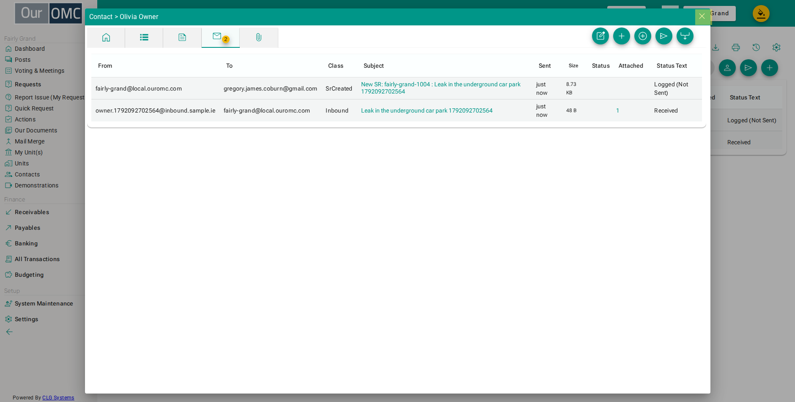The height and width of the screenshot is (402, 795).
Task: Open Quick Request in sidebar
Action: coord(34,108)
